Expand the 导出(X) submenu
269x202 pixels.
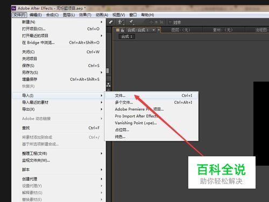(59, 109)
